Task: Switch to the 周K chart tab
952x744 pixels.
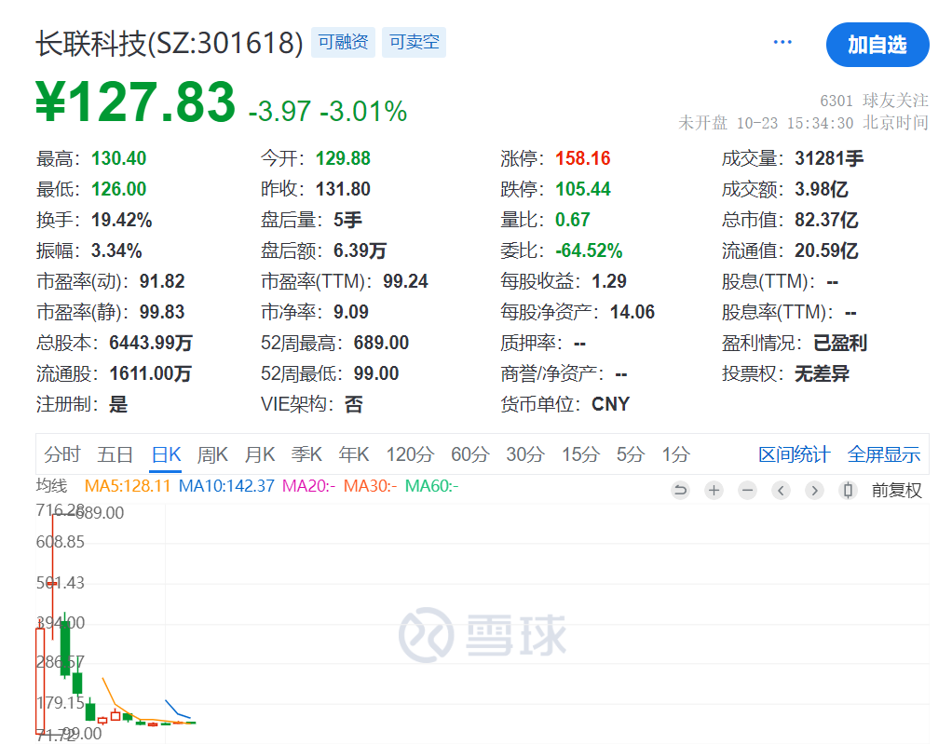Action: (x=212, y=453)
